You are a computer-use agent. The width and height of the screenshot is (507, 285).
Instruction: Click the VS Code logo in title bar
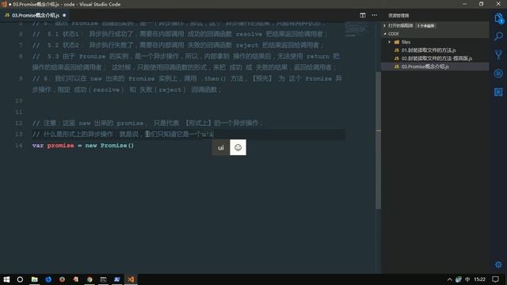click(4, 4)
